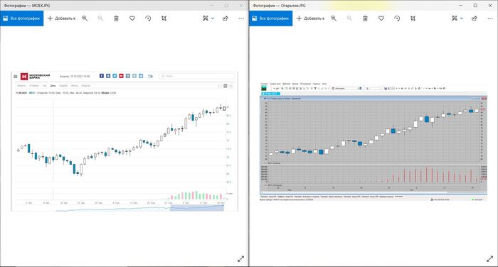
Task: Open three-dot more menu in Открытие.JPG window
Action: pyautogui.click(x=490, y=18)
